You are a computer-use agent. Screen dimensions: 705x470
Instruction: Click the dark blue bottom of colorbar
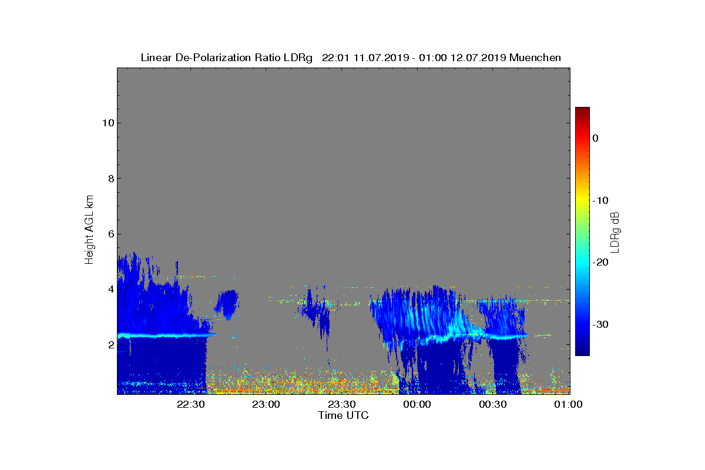[x=582, y=352]
